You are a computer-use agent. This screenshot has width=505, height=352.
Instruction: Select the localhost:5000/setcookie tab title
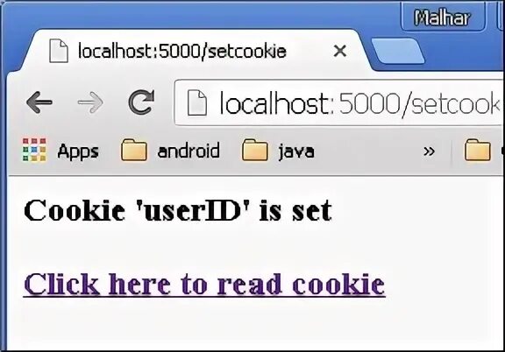(182, 51)
